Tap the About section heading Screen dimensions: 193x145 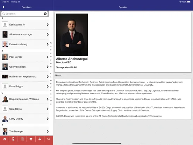pyautogui.click(x=58, y=75)
